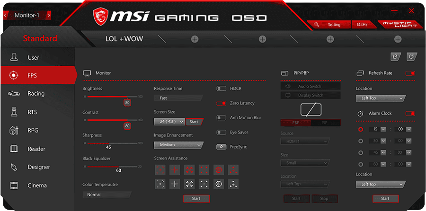Open the Image Enhancement Medium dropdown
The width and height of the screenshot is (426, 211).
pos(178,145)
